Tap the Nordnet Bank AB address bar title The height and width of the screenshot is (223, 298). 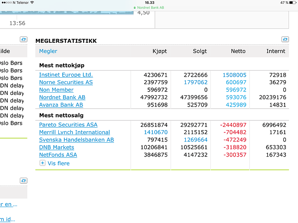[151, 8]
